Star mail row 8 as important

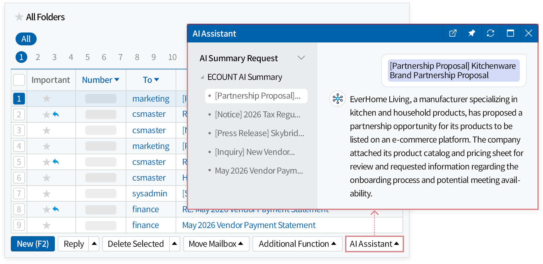click(47, 209)
